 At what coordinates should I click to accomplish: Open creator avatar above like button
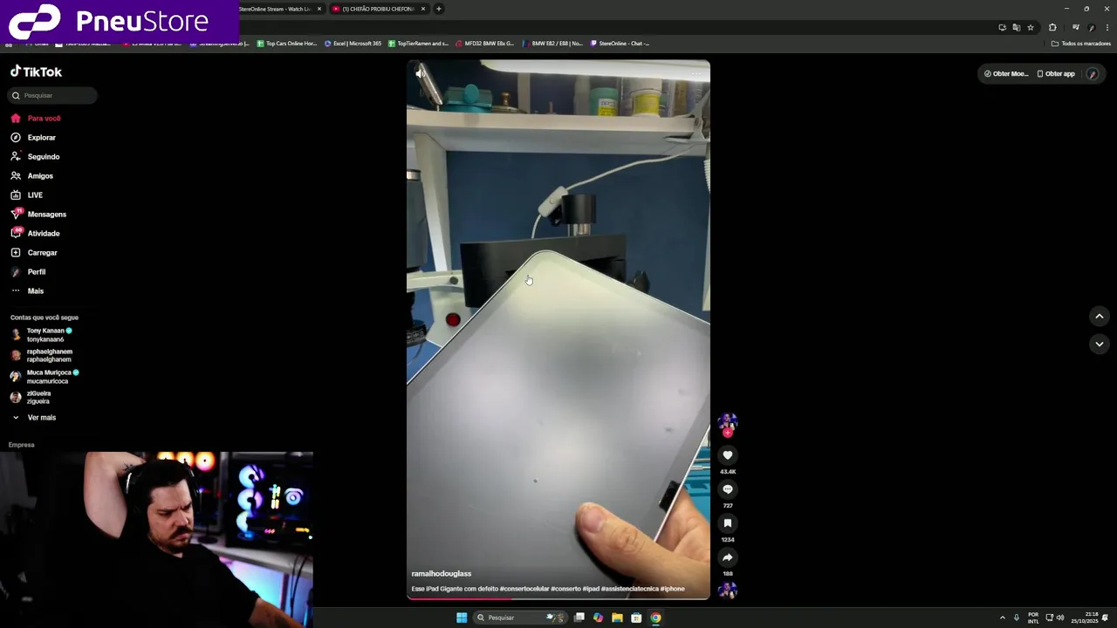(727, 423)
